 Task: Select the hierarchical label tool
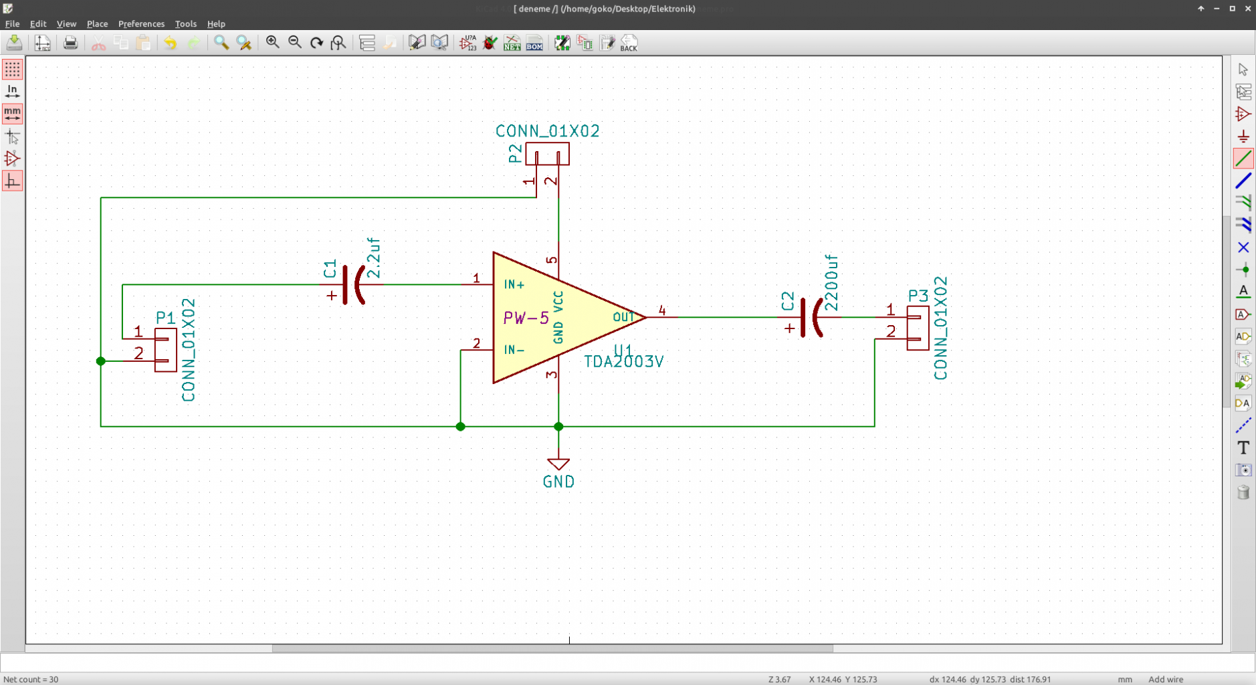(x=1243, y=336)
